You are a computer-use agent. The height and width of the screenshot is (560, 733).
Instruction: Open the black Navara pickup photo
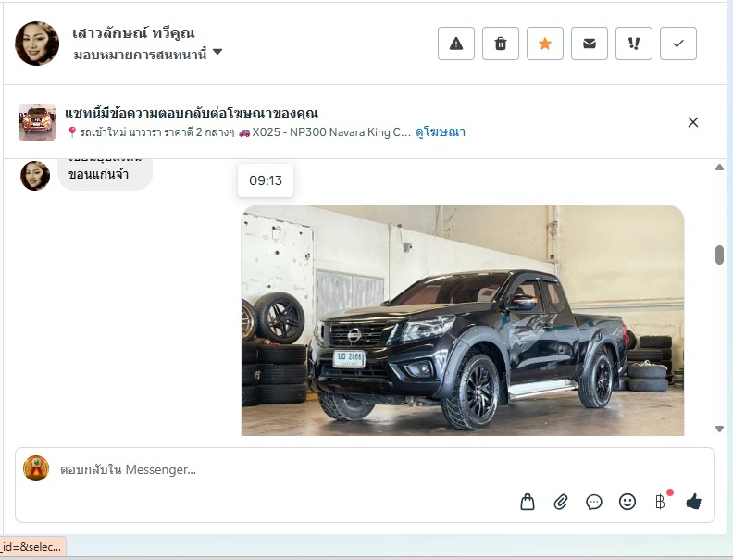pos(463,320)
